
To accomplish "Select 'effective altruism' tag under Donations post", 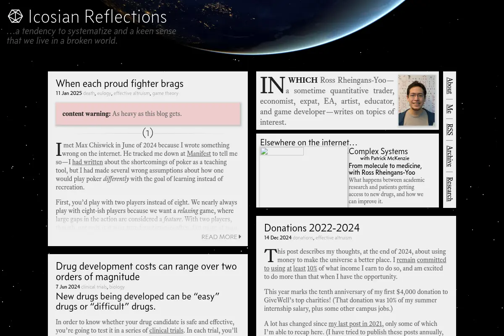I will tap(333, 238).
